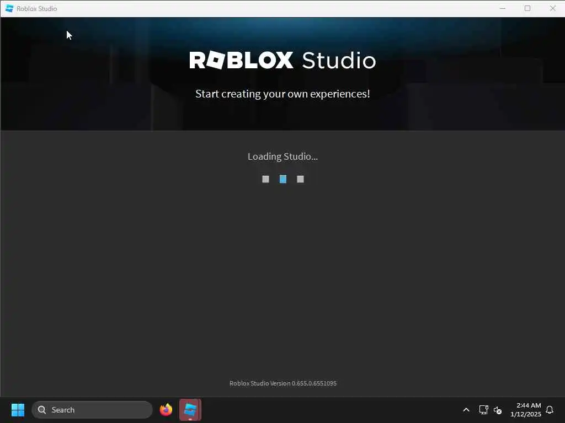Screen dimensions: 565x423
Task: Click the Roblox Studio version number text
Action: click(283, 383)
